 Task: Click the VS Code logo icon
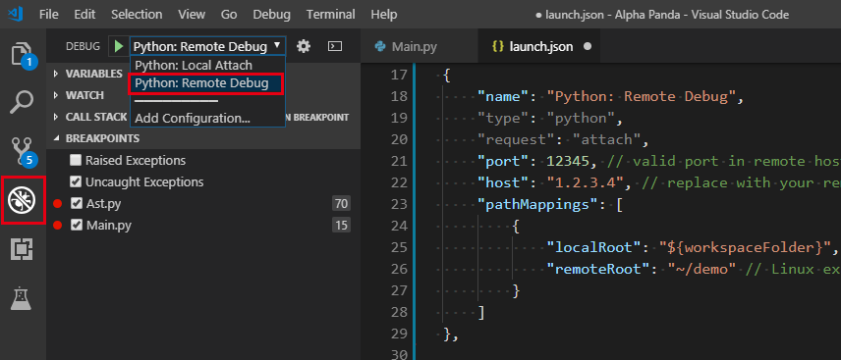click(x=16, y=15)
